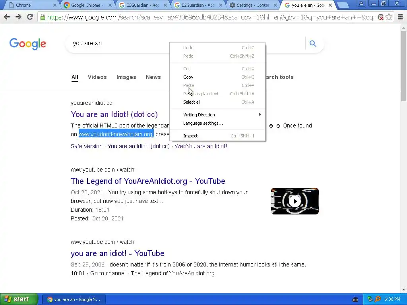Open the Safe Version sitelink

86,146
